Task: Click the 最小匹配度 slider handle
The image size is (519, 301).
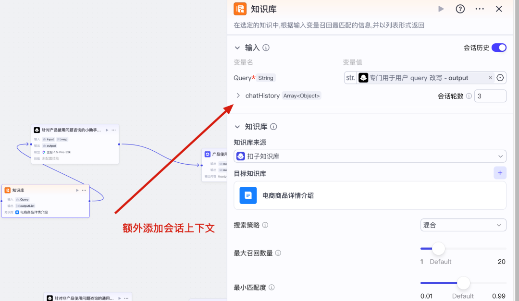Action: click(x=463, y=283)
